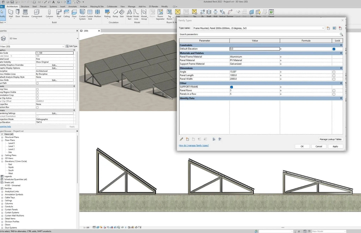The image size is (361, 233).
Task: Select the Wall tool in ribbon
Action: pyautogui.click(x=11, y=13)
